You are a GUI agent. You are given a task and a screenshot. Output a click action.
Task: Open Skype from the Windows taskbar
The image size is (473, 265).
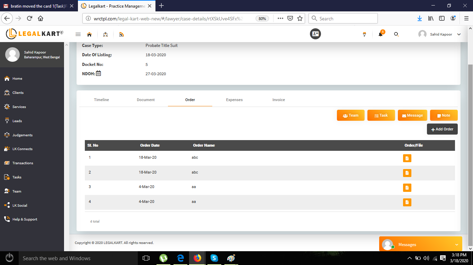click(x=214, y=258)
